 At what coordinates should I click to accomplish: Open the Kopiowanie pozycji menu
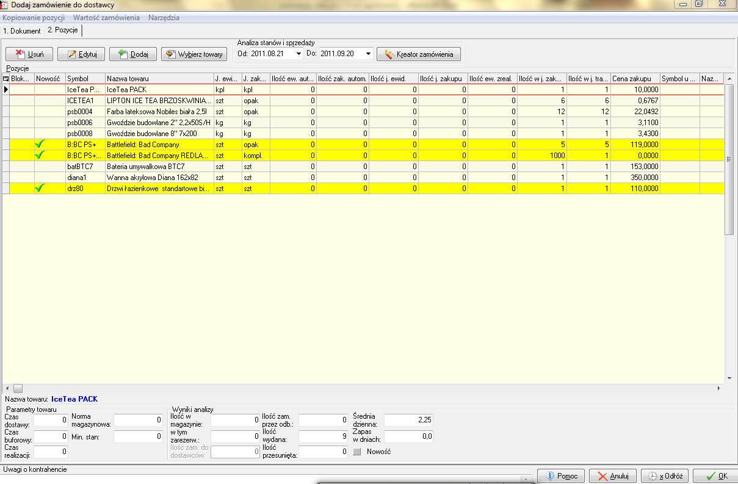tap(34, 18)
